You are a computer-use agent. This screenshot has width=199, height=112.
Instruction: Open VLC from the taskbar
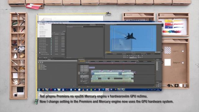[83, 90]
